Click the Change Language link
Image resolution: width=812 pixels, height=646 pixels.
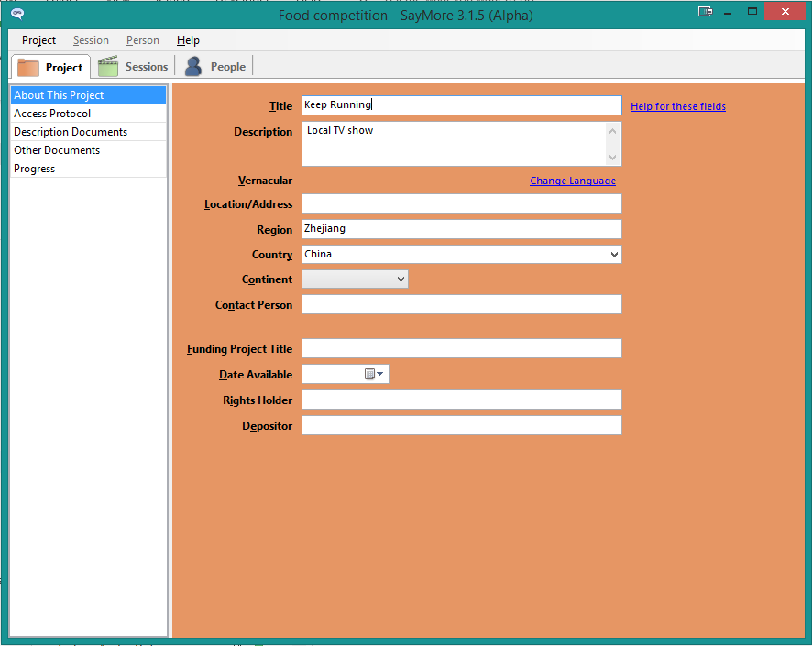pyautogui.click(x=573, y=181)
